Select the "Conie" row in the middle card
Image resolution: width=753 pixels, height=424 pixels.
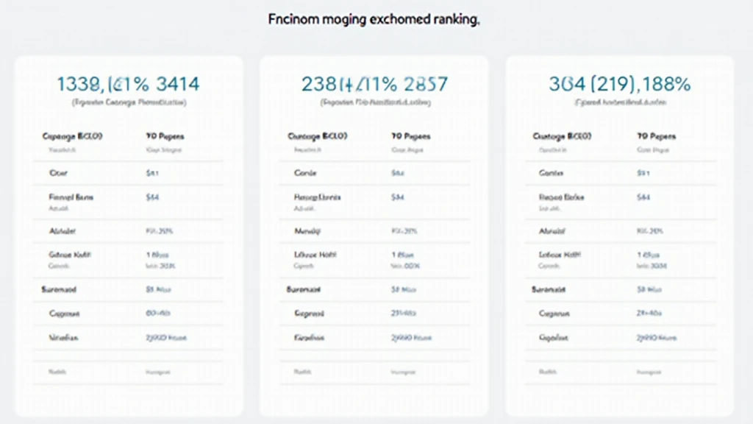[x=304, y=173]
